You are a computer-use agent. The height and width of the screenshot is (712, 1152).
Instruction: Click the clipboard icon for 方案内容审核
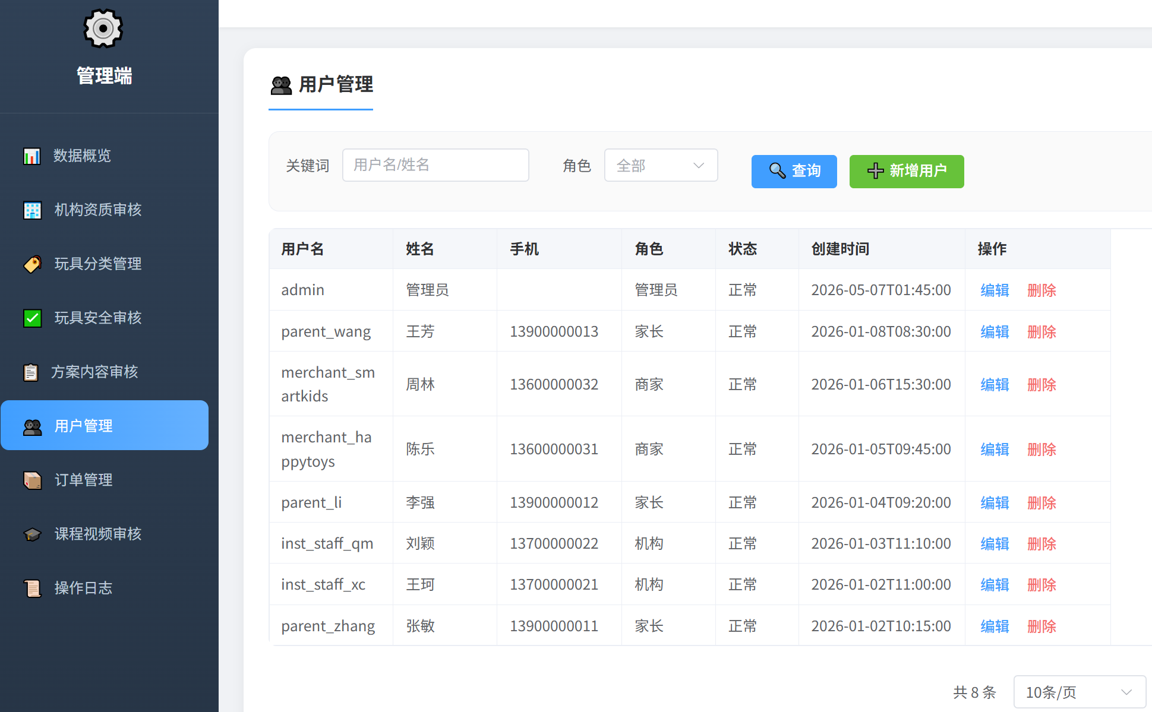pyautogui.click(x=30, y=372)
